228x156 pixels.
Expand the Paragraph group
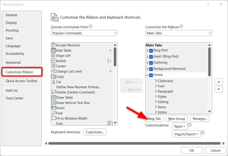[156, 91]
